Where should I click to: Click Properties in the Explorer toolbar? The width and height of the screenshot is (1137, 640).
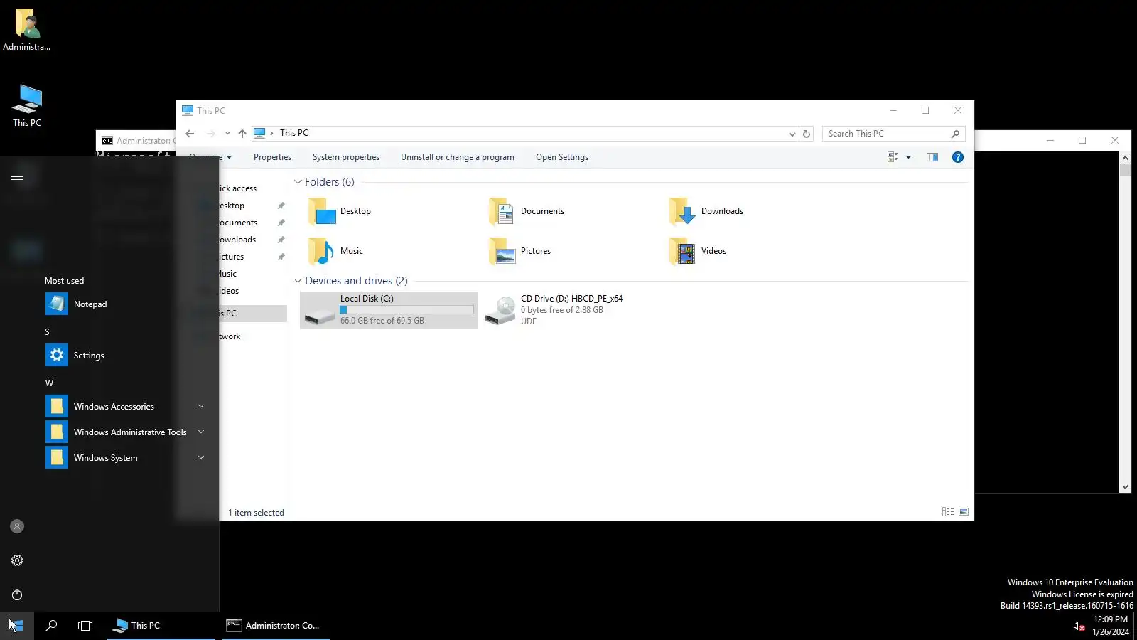tap(272, 157)
